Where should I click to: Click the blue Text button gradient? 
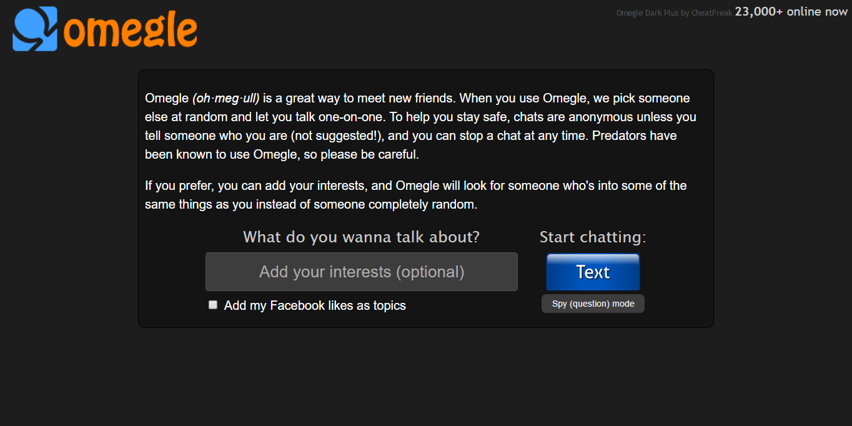[x=592, y=272]
